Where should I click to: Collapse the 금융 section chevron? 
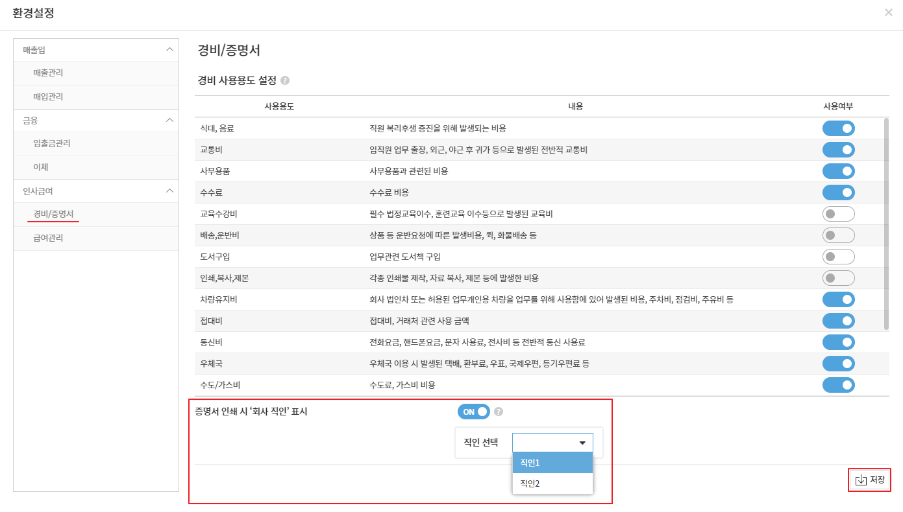coord(169,120)
